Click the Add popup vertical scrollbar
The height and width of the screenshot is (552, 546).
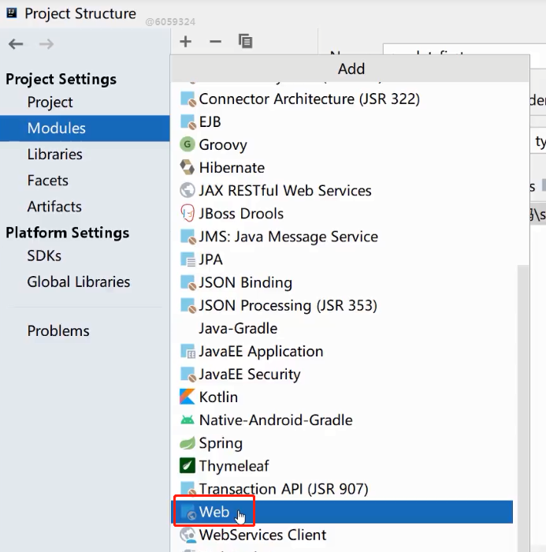(x=522, y=394)
